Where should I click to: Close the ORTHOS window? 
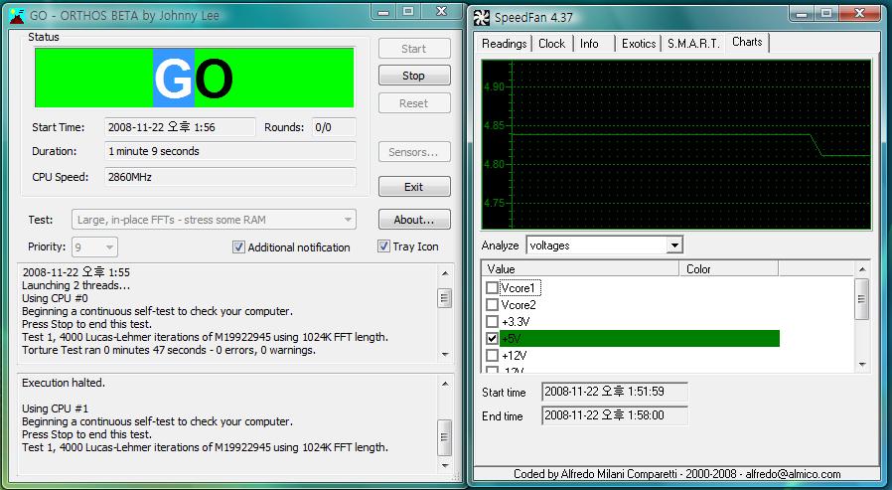click(x=441, y=12)
